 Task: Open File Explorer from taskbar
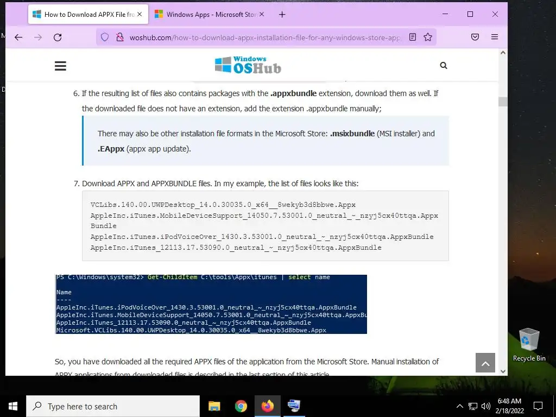(x=214, y=406)
